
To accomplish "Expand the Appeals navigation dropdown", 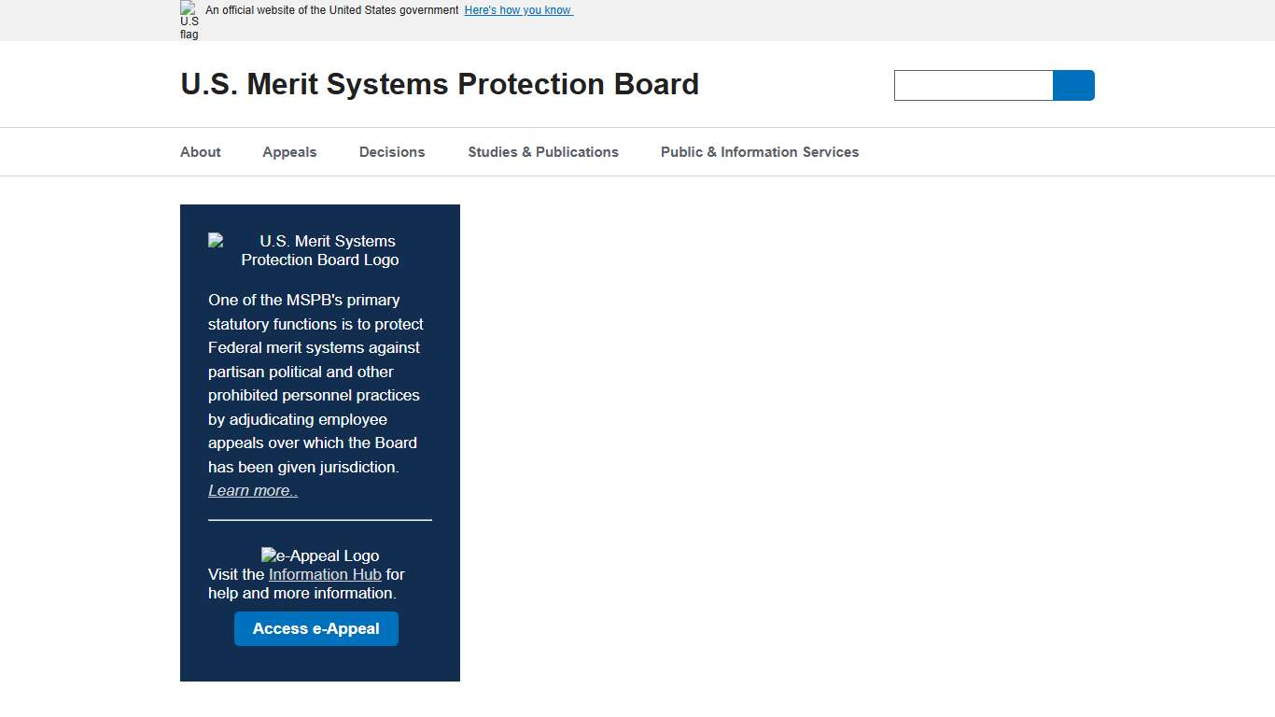I will 289,151.
